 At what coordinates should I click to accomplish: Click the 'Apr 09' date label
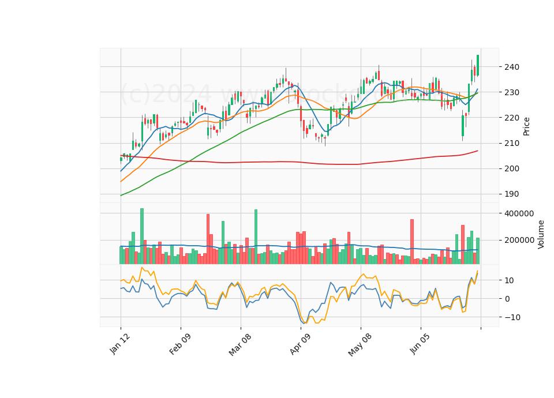point(300,344)
